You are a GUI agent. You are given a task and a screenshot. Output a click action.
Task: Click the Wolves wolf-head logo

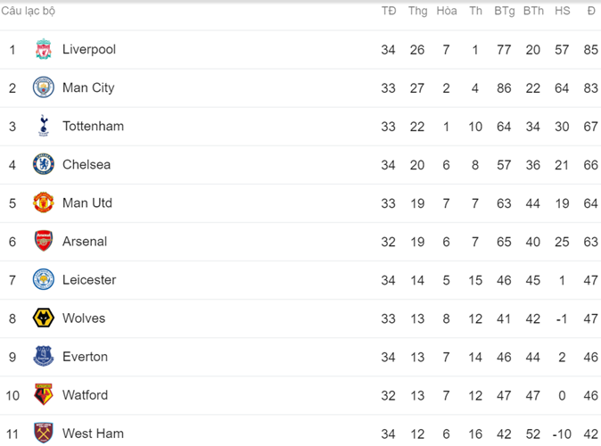coord(43,318)
